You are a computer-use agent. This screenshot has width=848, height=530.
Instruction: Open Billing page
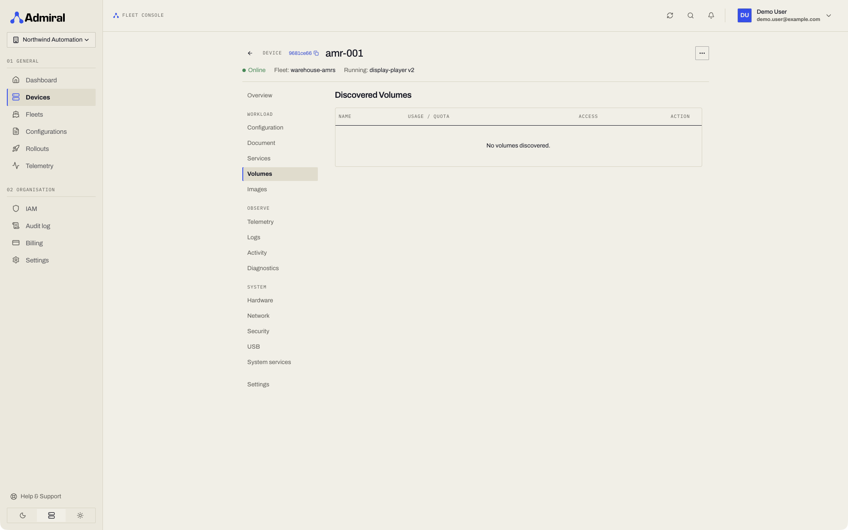[x=51, y=243]
